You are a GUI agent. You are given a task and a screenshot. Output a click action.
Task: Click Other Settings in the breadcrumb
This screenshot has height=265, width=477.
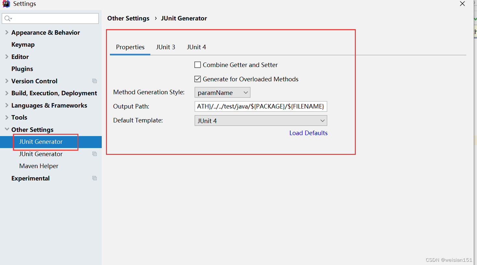pyautogui.click(x=128, y=18)
